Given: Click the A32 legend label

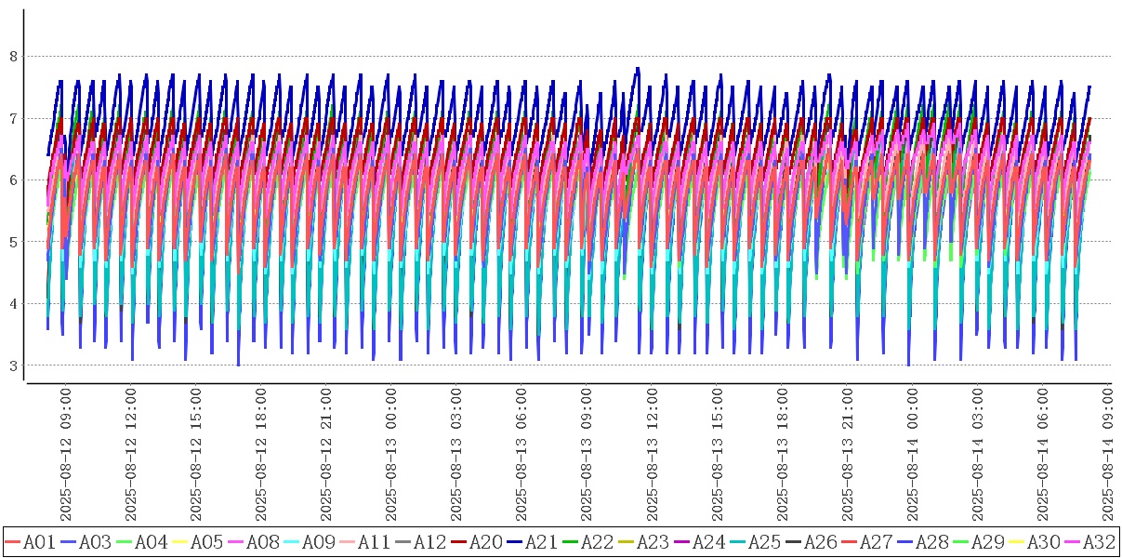Looking at the screenshot, I should click(x=1099, y=541).
